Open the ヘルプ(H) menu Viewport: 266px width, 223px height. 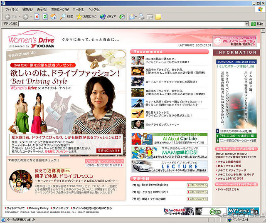click(x=94, y=9)
